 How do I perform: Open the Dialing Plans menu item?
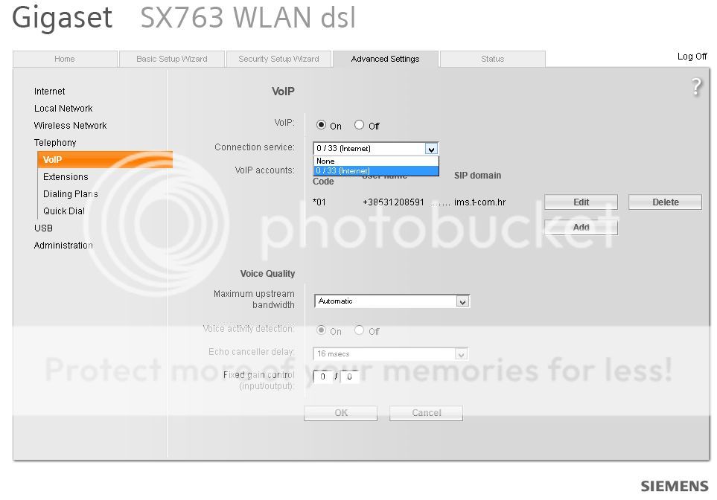71,193
